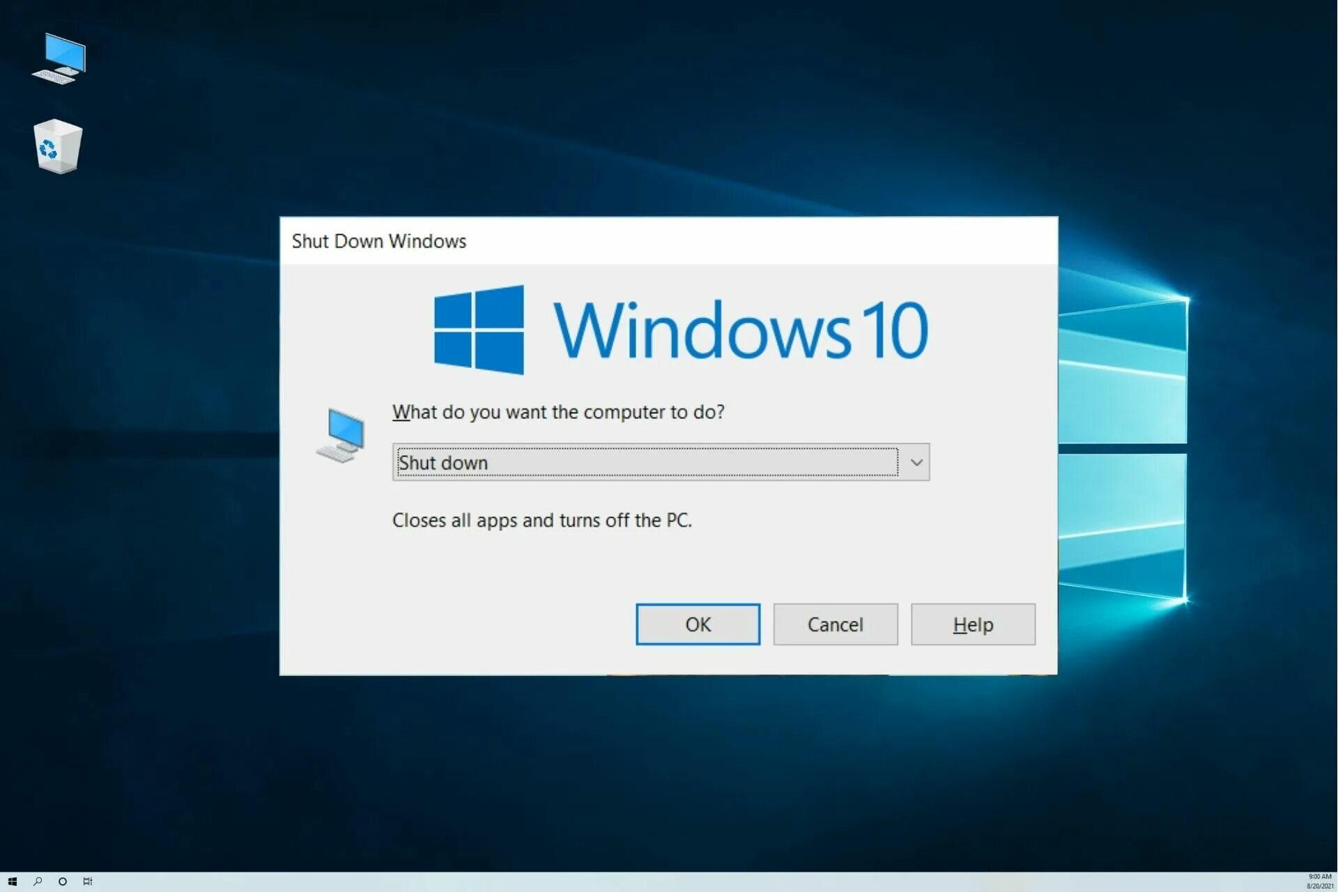Image resolution: width=1338 pixels, height=892 pixels.
Task: Open Task View from the taskbar
Action: point(88,882)
